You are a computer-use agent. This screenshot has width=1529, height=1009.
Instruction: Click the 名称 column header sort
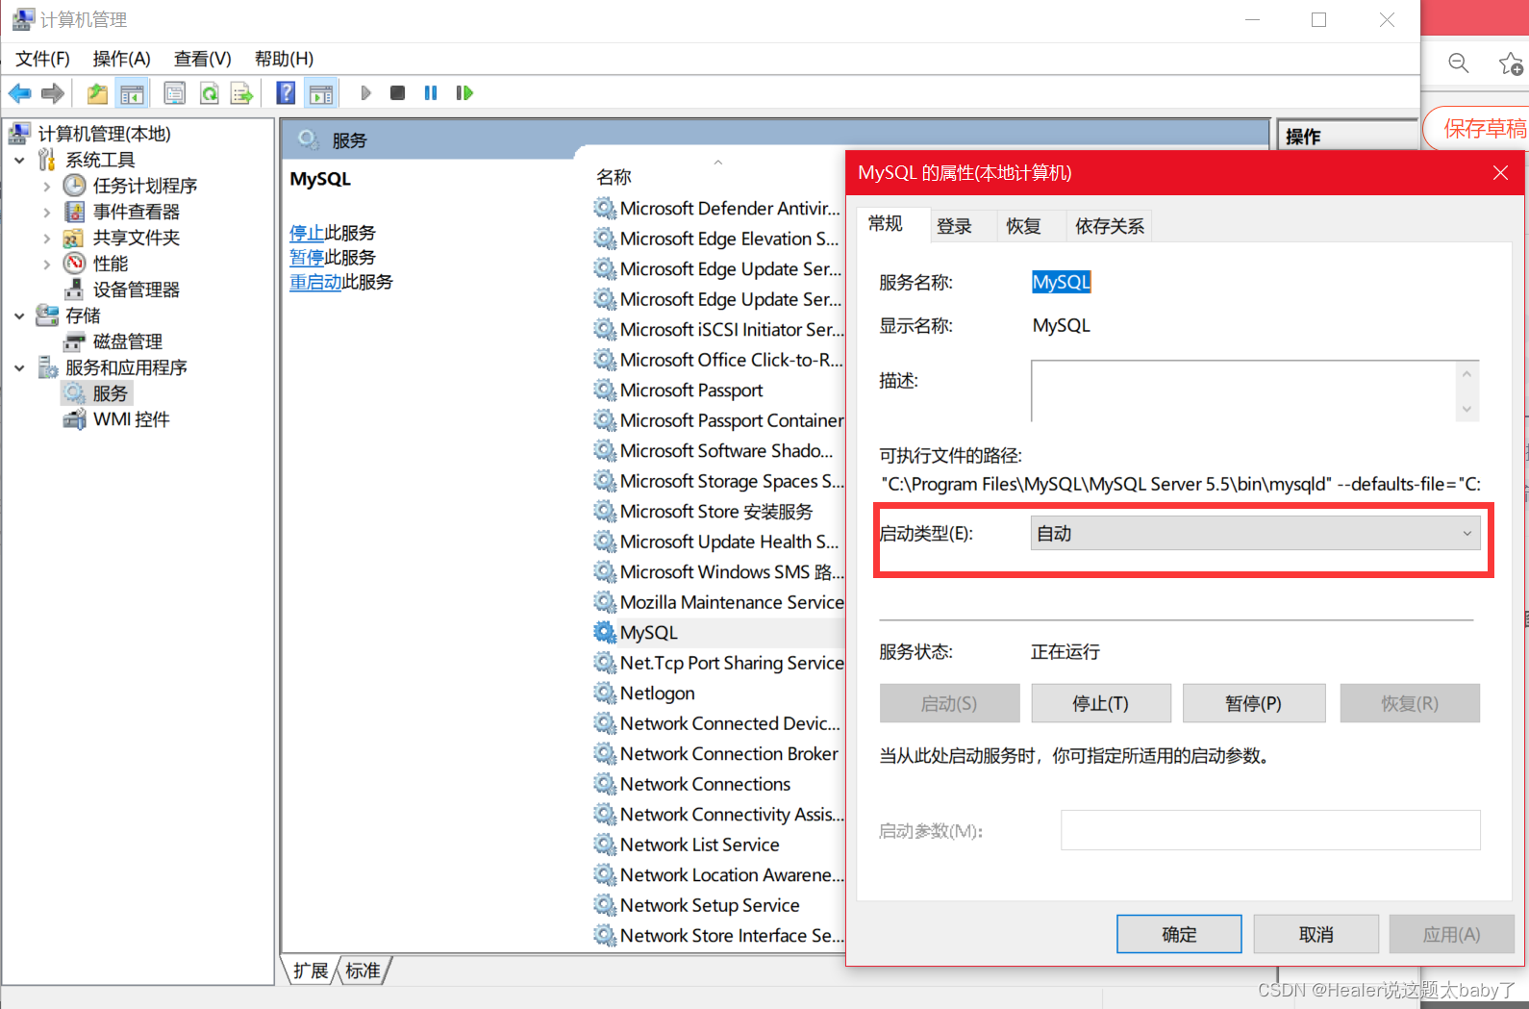pyautogui.click(x=614, y=177)
